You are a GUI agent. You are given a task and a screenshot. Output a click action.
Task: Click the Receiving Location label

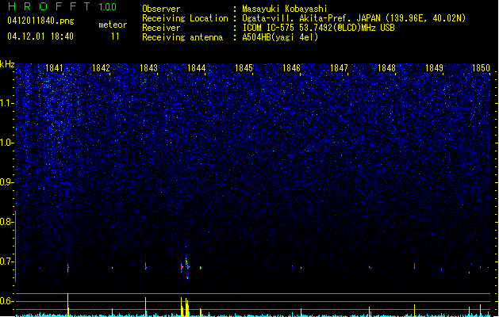pyautogui.click(x=185, y=18)
